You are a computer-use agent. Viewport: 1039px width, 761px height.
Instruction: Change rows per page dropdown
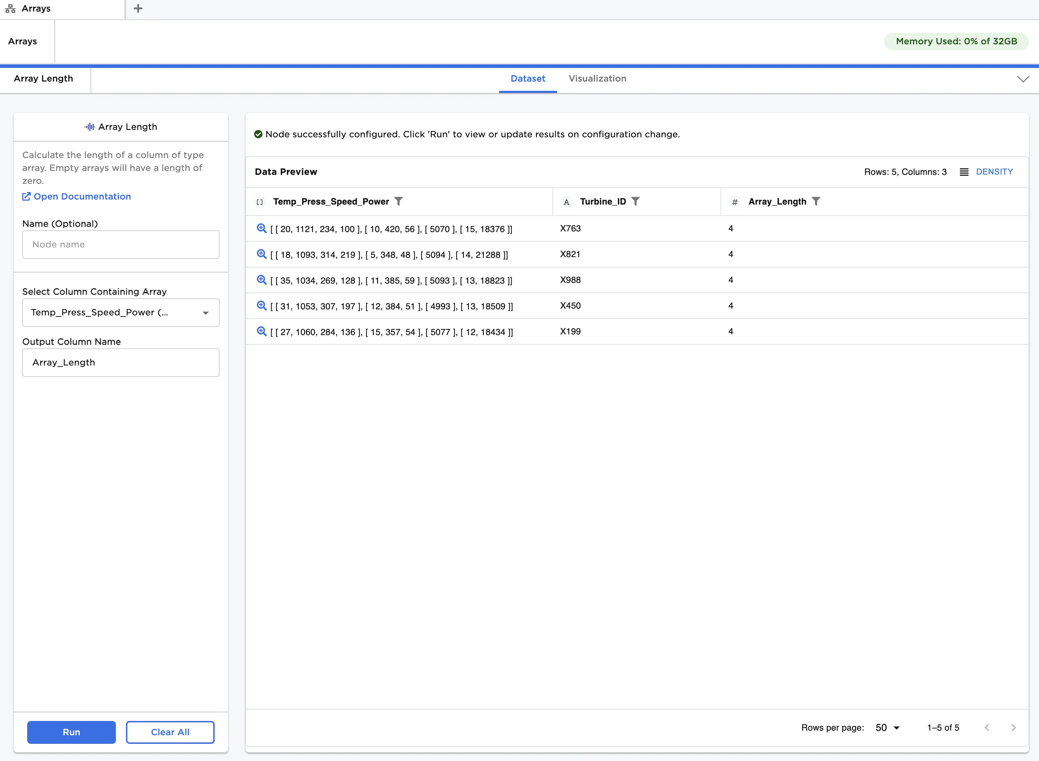coord(887,728)
